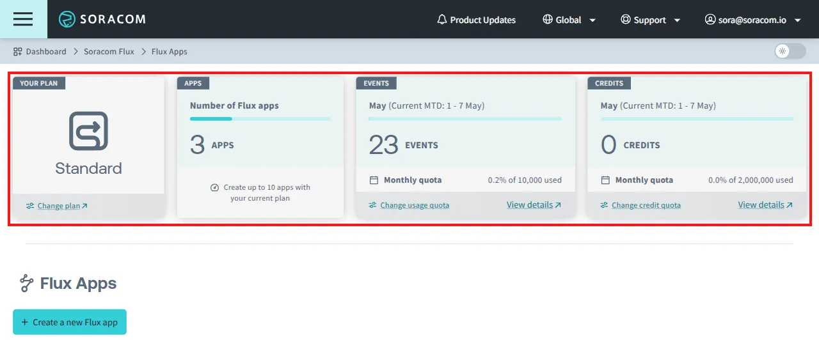Click the Flux Apps heading icon
819x340 pixels.
pyautogui.click(x=26, y=283)
